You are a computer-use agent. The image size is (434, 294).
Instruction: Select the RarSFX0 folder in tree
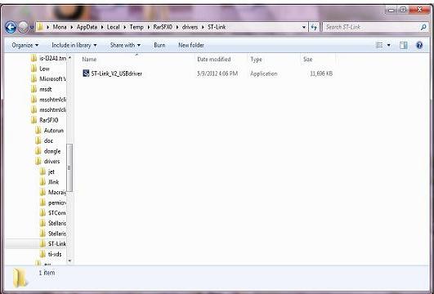(x=49, y=120)
